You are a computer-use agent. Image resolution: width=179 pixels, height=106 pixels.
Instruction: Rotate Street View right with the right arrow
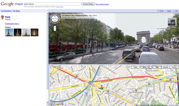(57, 19)
